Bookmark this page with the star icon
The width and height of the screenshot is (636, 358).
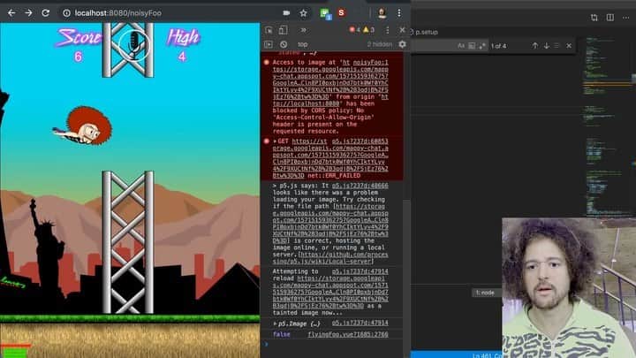[x=303, y=13]
